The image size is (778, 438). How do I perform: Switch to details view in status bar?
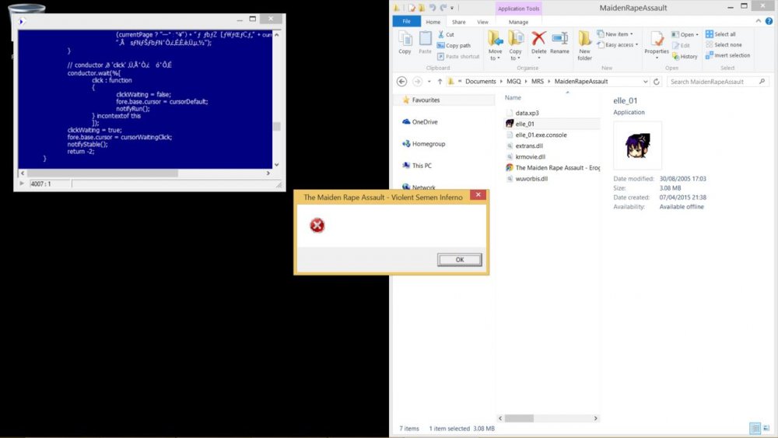753,429
